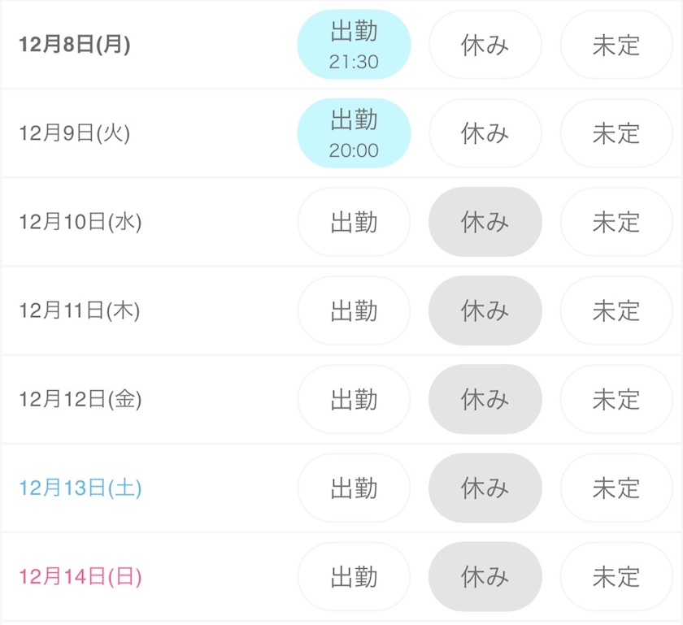Set 12月13日(土) to 未定
The height and width of the screenshot is (625, 683).
click(x=616, y=488)
